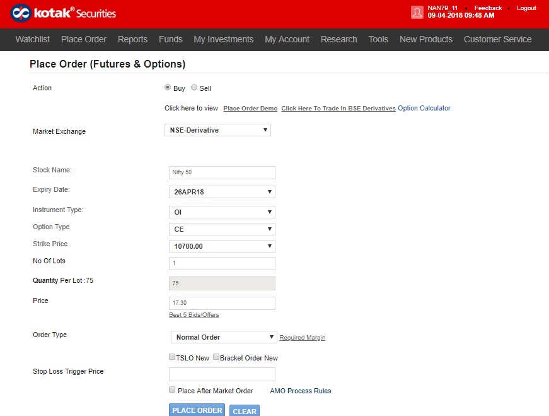Open the Tools menu
Screen dimensions: 549x416
(x=378, y=39)
